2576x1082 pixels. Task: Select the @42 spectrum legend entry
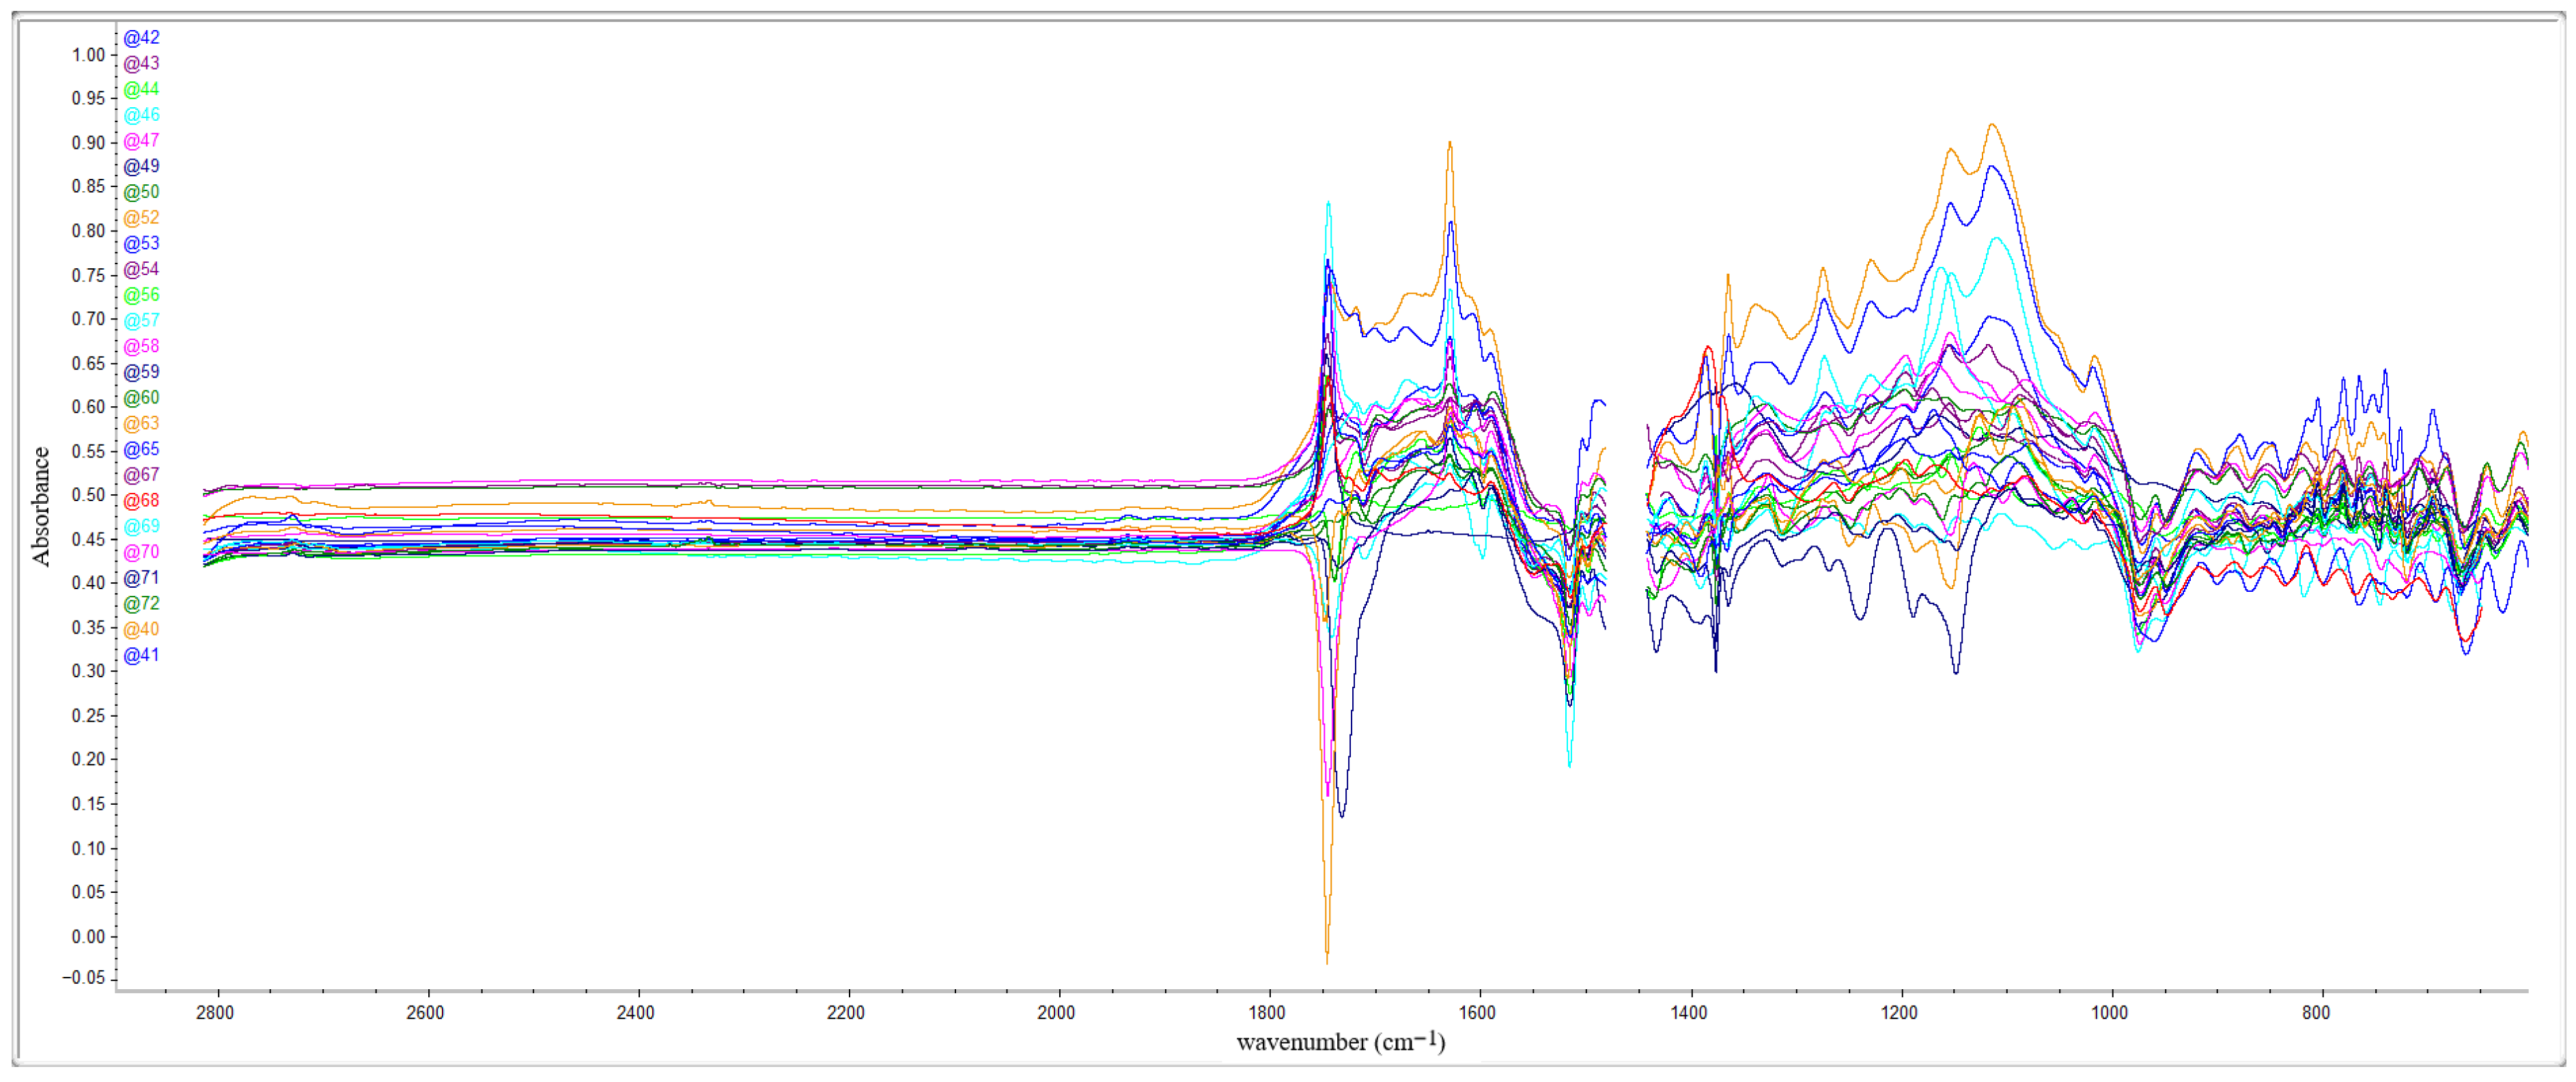[x=141, y=37]
